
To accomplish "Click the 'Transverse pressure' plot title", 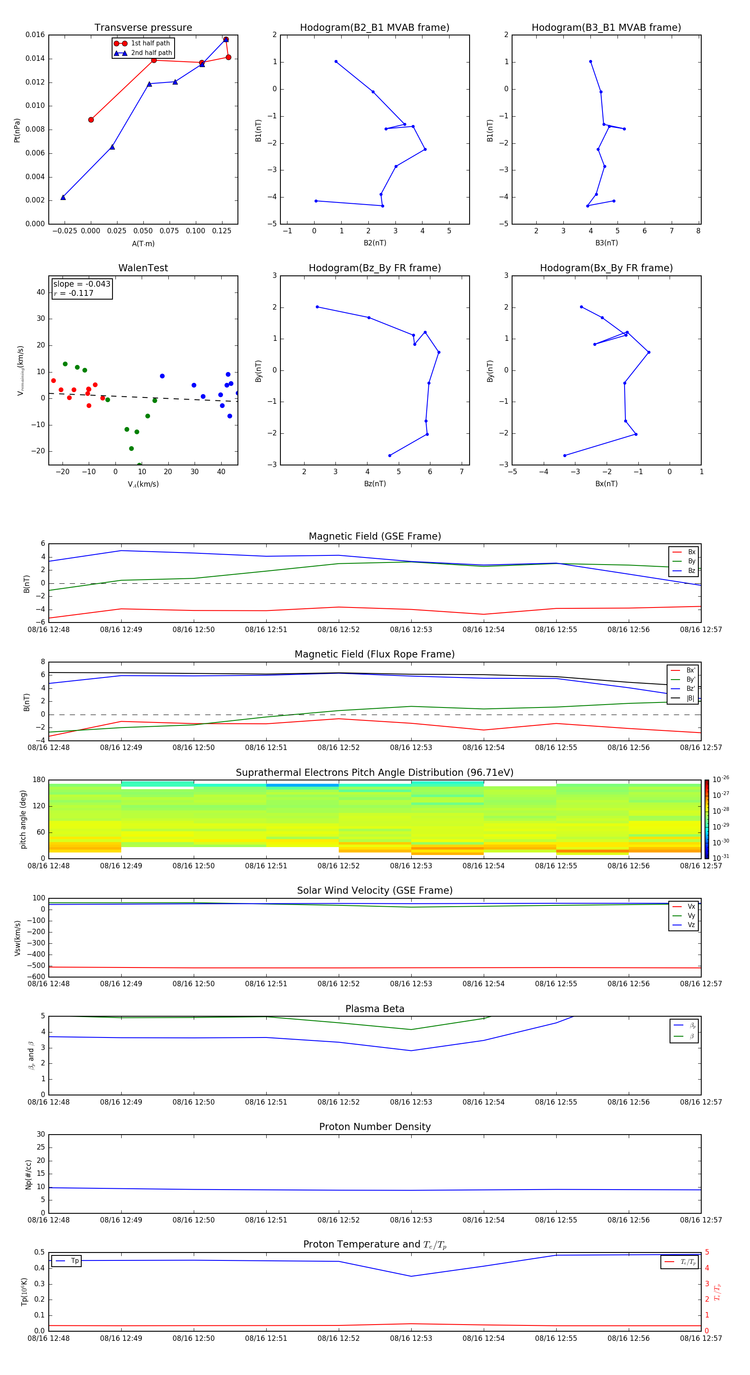I will 143,28.
